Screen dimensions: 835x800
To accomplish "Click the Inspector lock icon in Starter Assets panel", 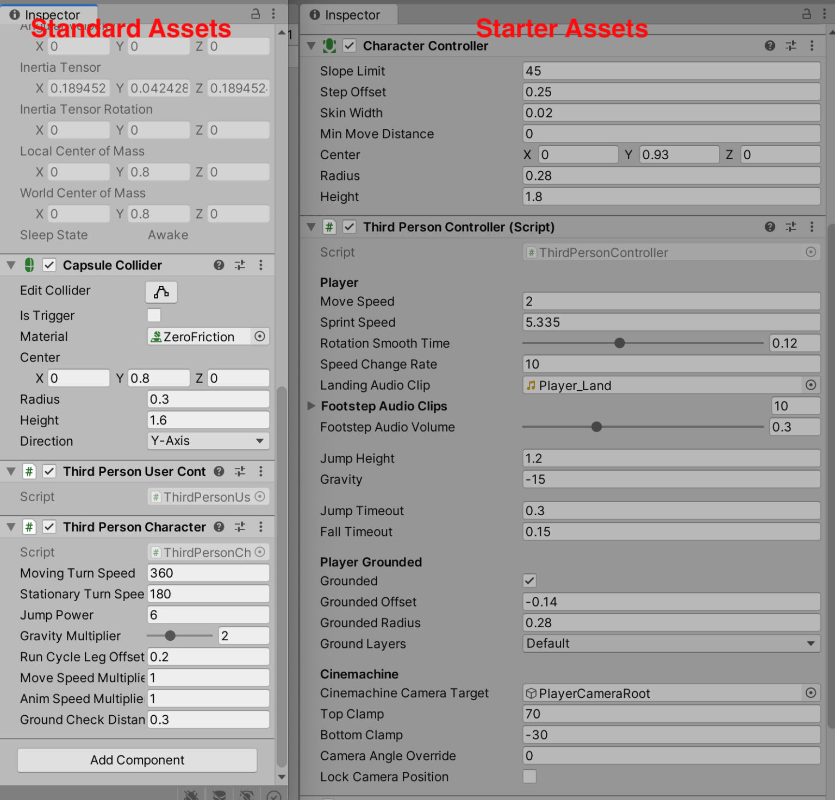I will [807, 15].
